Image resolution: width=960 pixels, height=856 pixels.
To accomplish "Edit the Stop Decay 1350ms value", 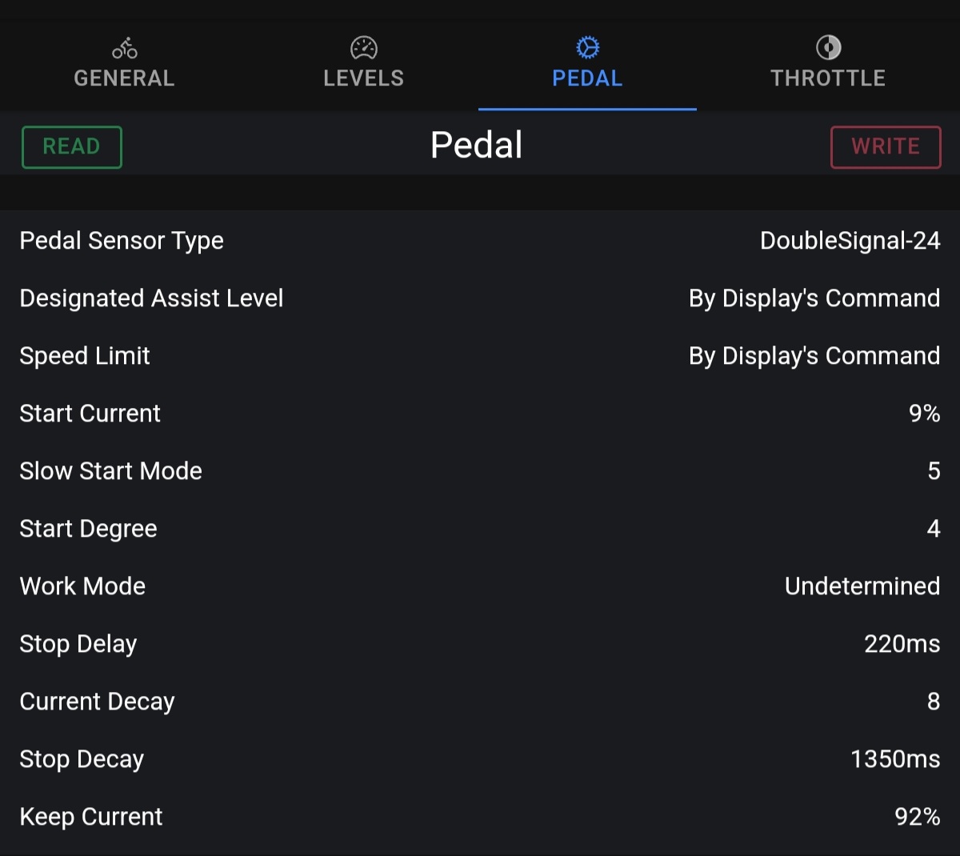I will [894, 759].
